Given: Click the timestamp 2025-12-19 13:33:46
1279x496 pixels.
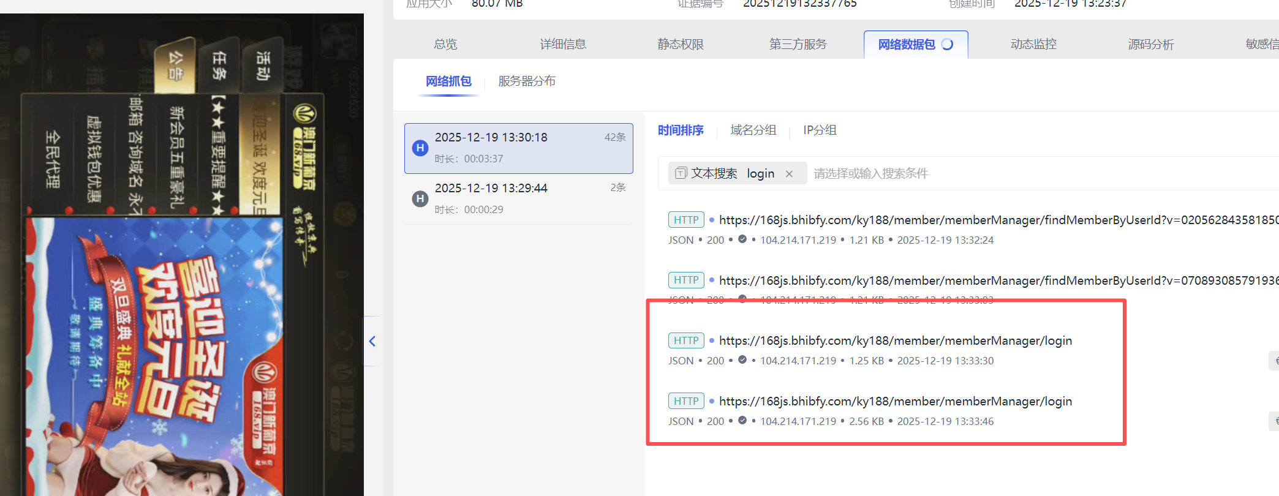Looking at the screenshot, I should 945,421.
